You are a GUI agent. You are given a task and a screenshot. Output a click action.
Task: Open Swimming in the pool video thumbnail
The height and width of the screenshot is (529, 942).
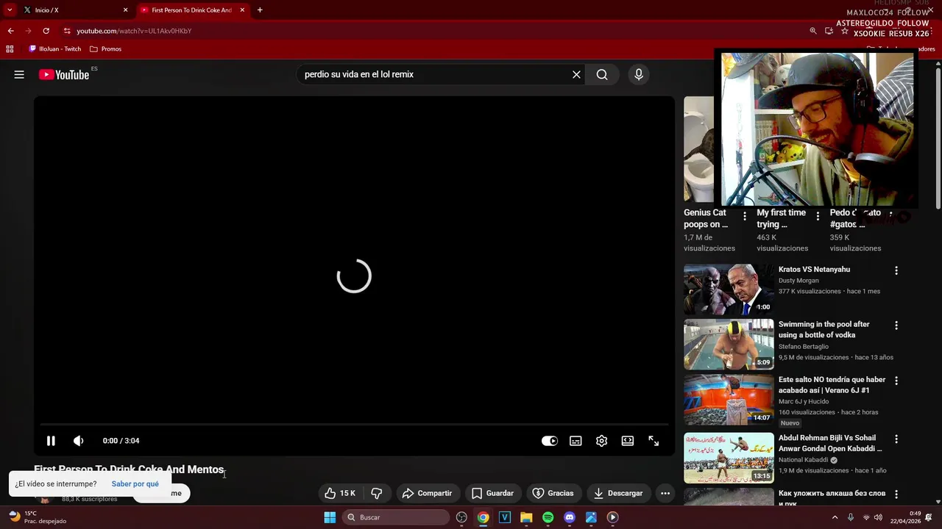coord(729,344)
